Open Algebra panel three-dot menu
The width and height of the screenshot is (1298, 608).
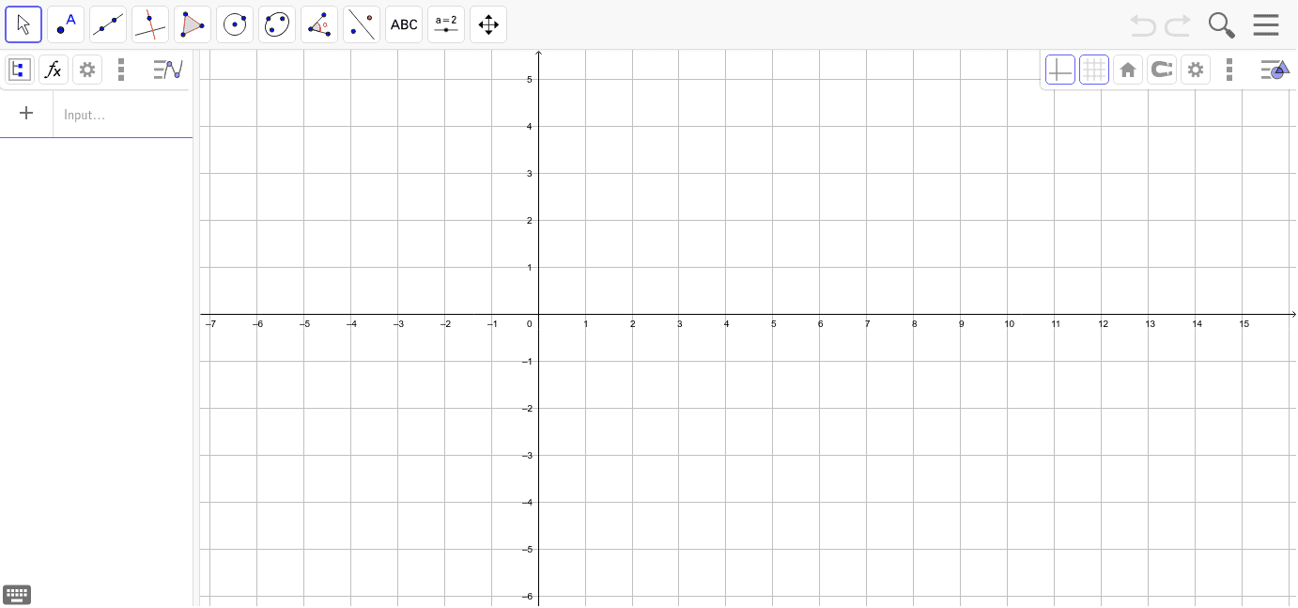[x=121, y=70]
